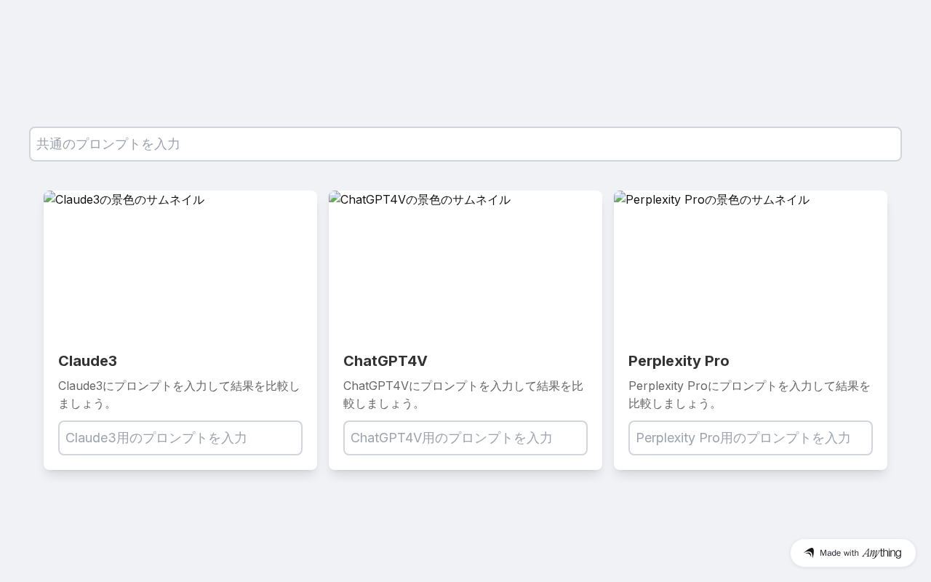Click the Anything wordmark logo
This screenshot has height=582, width=931.
[x=882, y=553]
